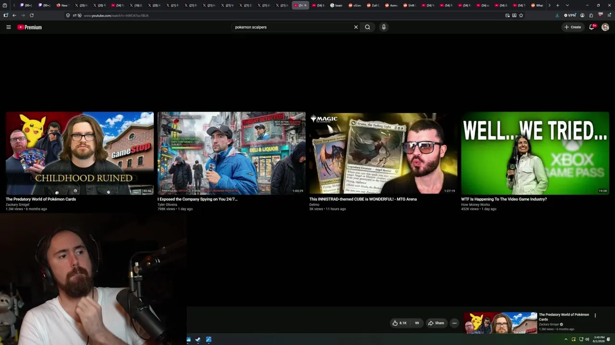Play the 'Threat Detected' spying thumbnail
This screenshot has height=345, width=615.
(x=232, y=153)
